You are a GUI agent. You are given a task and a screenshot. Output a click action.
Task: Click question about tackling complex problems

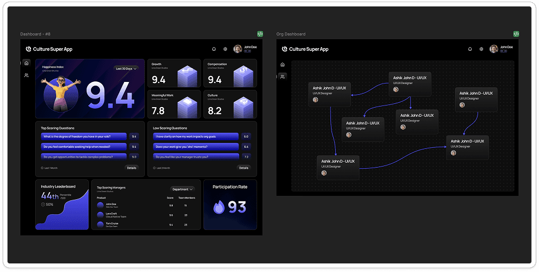click(x=84, y=157)
